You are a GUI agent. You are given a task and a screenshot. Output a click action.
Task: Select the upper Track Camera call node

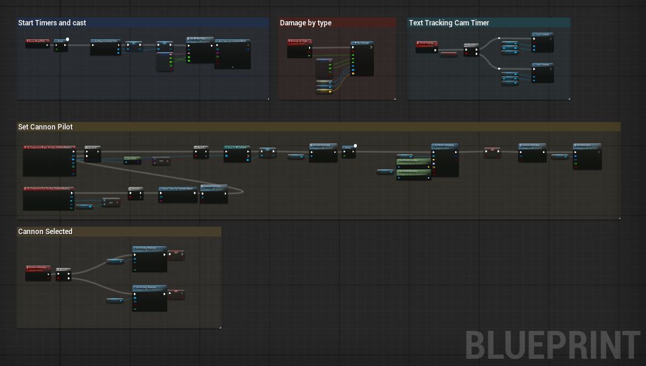pyautogui.click(x=542, y=42)
